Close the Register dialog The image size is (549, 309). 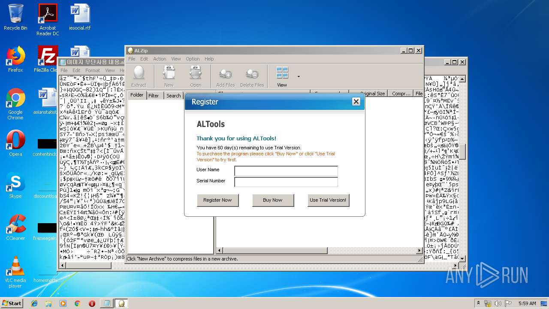356,101
